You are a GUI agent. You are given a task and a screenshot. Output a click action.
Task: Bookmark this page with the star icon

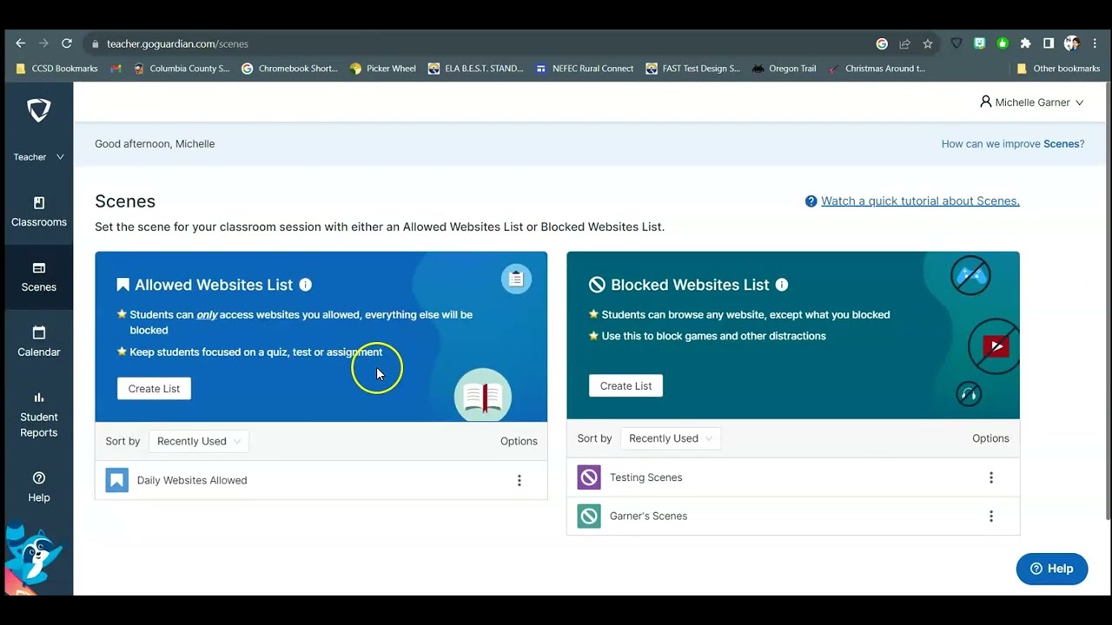tap(928, 43)
